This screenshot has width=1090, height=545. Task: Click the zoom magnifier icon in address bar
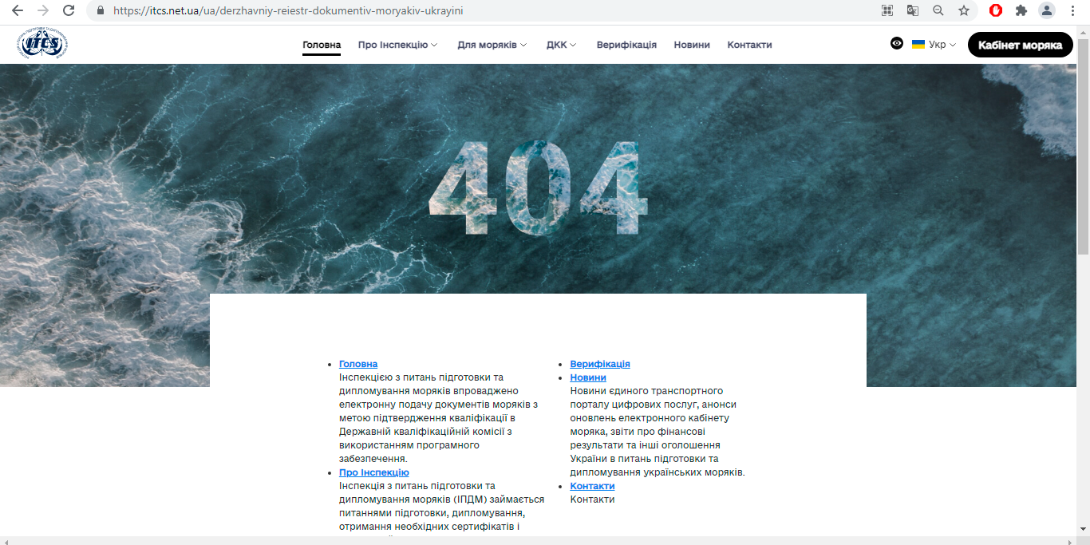tap(938, 10)
